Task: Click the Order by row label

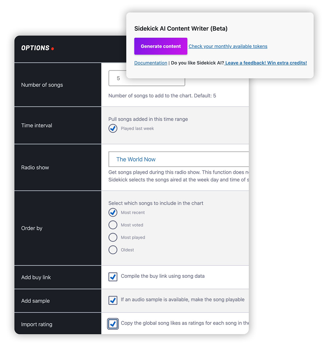Action: pos(32,228)
